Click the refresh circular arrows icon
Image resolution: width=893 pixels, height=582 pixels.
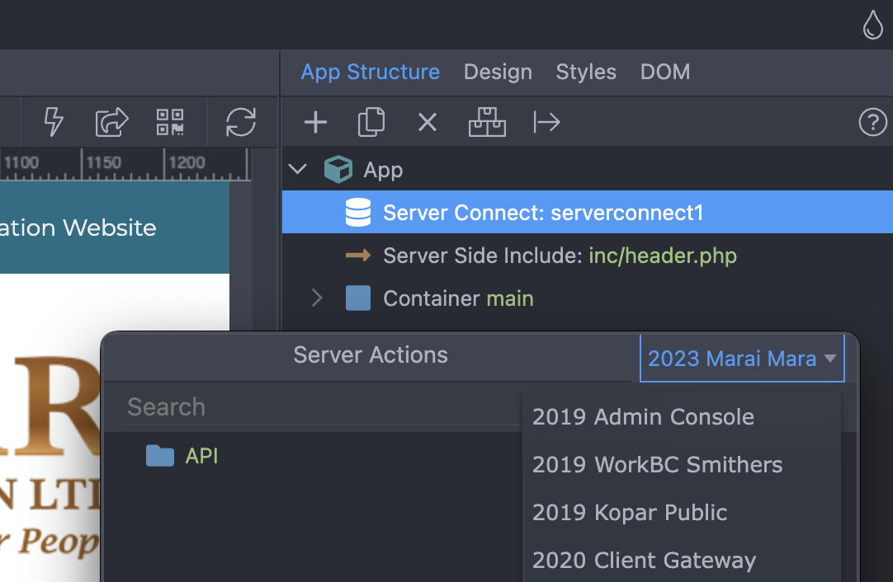click(241, 122)
